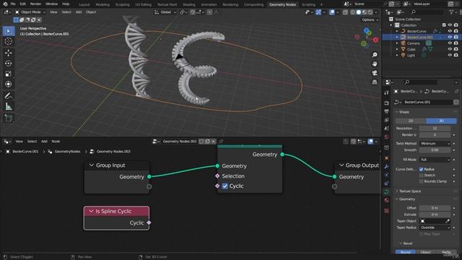Click BezierCurve.001 breadcrumb in node editor

click(25, 152)
